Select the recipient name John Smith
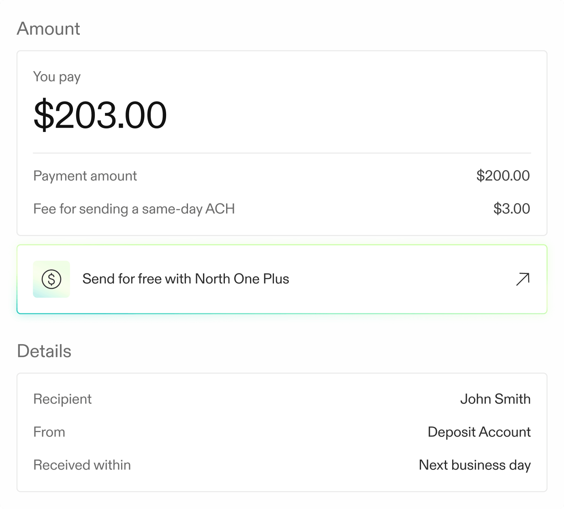The height and width of the screenshot is (509, 564). 495,399
